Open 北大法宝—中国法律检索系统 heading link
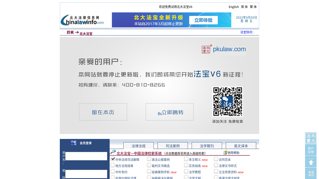Image resolution: width=319 pixels, height=179 pixels. (x=139, y=154)
